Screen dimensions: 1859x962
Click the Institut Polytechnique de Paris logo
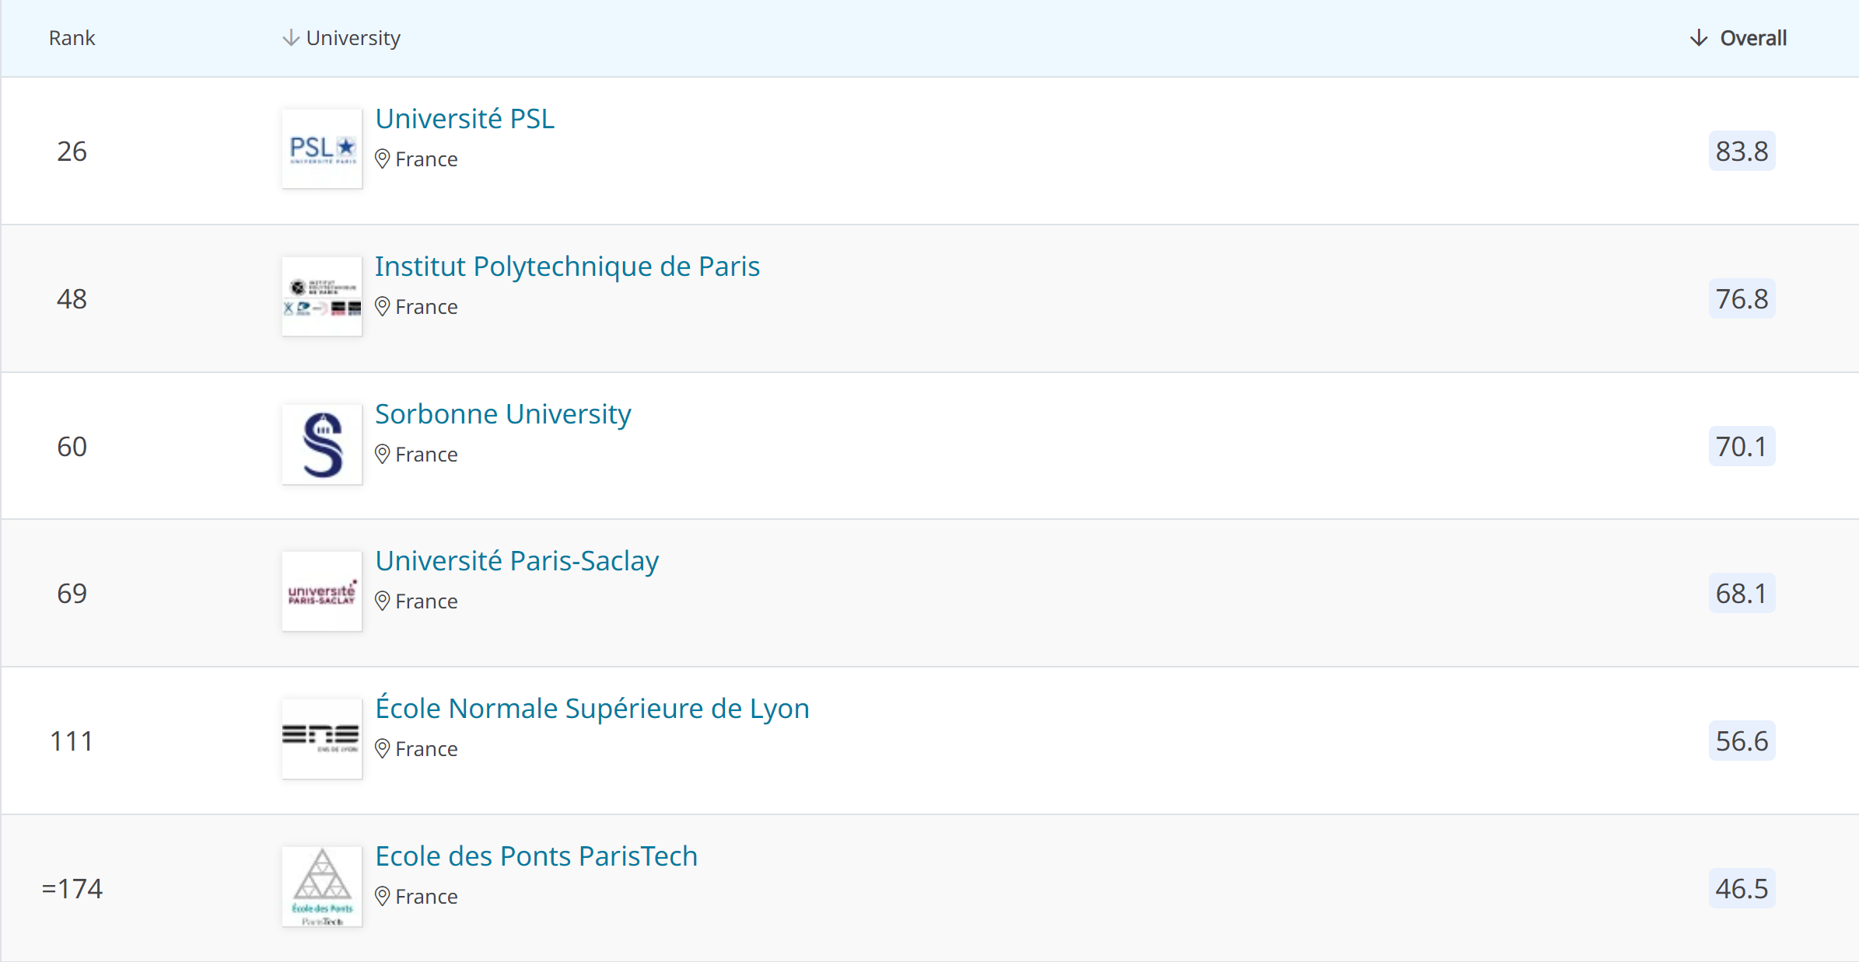point(322,296)
